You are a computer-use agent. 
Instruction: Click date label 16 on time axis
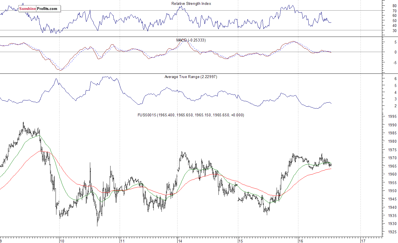pyautogui.click(x=301, y=241)
